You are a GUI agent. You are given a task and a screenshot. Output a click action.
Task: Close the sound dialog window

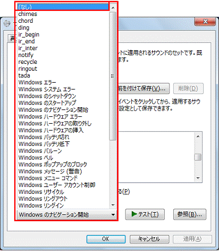[x=205, y=22]
